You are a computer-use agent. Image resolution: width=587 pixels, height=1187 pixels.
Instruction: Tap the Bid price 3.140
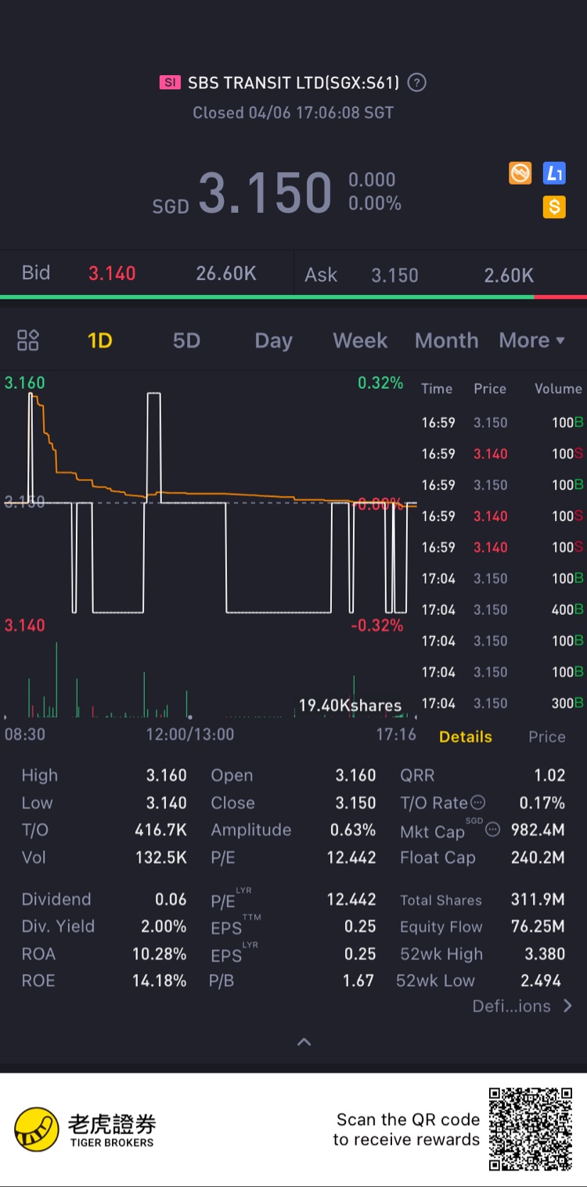(x=112, y=273)
